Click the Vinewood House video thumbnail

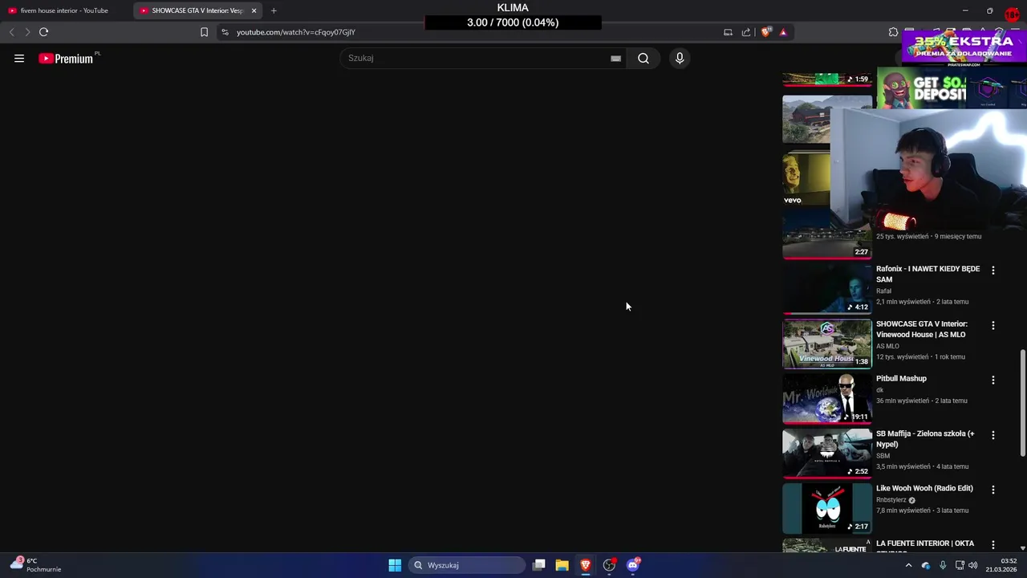(x=827, y=344)
